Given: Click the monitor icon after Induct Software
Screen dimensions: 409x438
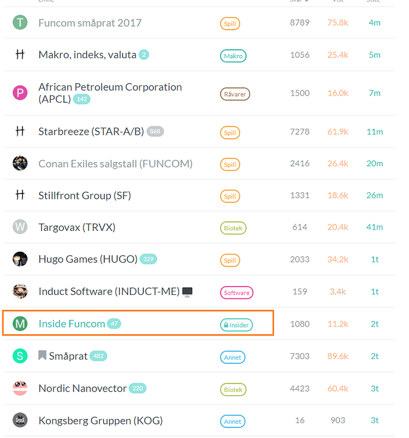Looking at the screenshot, I should (187, 292).
